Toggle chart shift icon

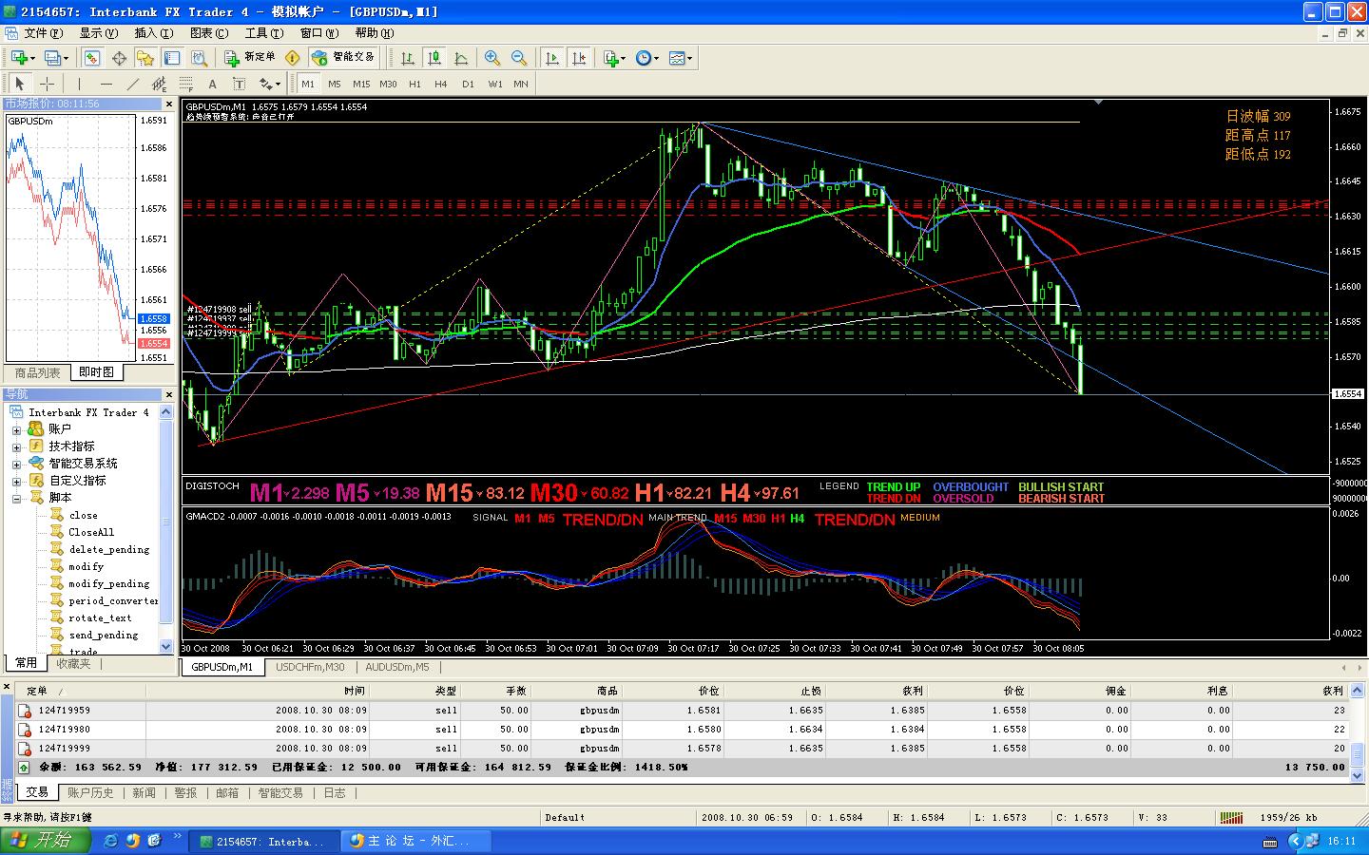tap(579, 58)
